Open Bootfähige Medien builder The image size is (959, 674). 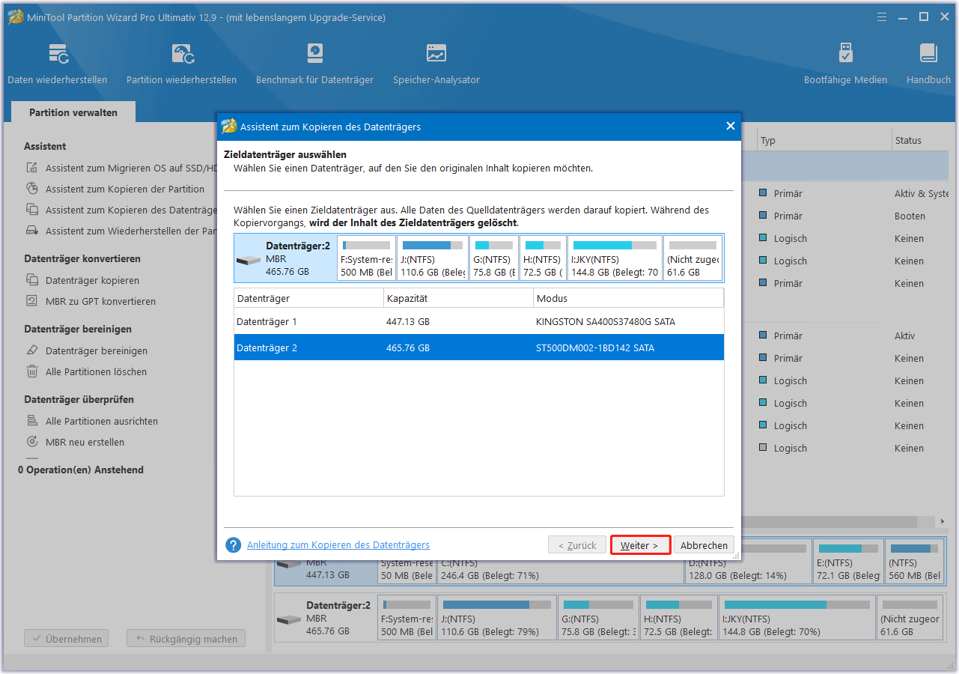tap(845, 64)
